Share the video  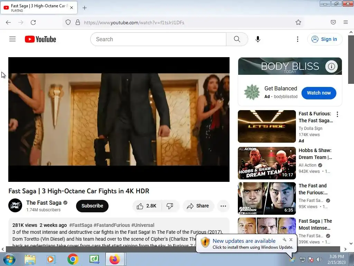point(198,206)
